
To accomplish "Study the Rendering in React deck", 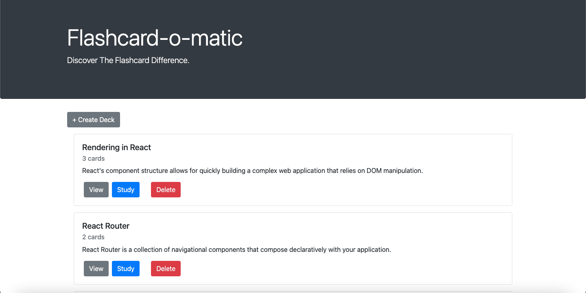I will pos(126,190).
